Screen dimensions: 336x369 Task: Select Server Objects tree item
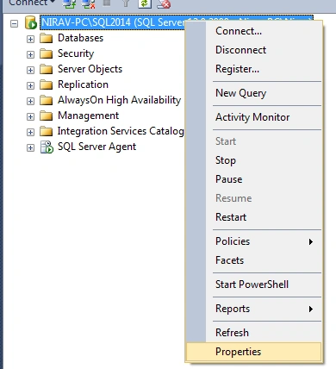(90, 69)
